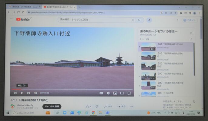Toggle playlist shuffle
This screenshot has height=121, width=208.
tap(147, 39)
